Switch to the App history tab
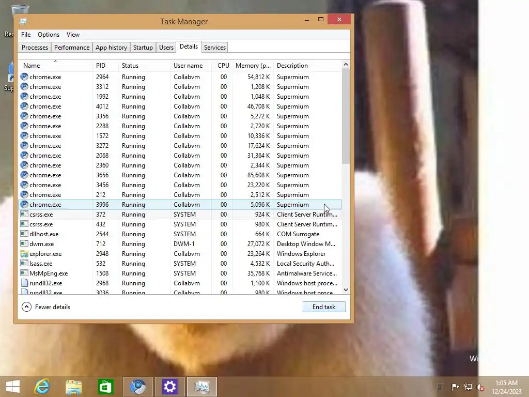Screen dimensions: 529x397 111,47
